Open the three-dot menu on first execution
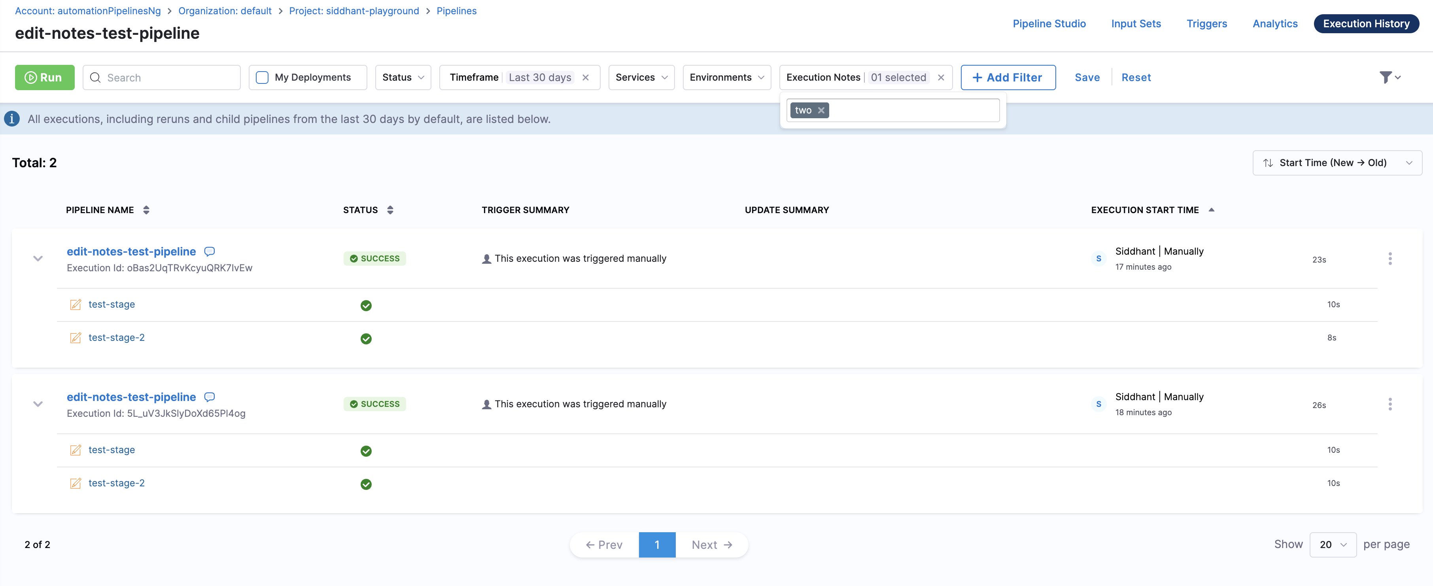1433x586 pixels. [x=1390, y=258]
